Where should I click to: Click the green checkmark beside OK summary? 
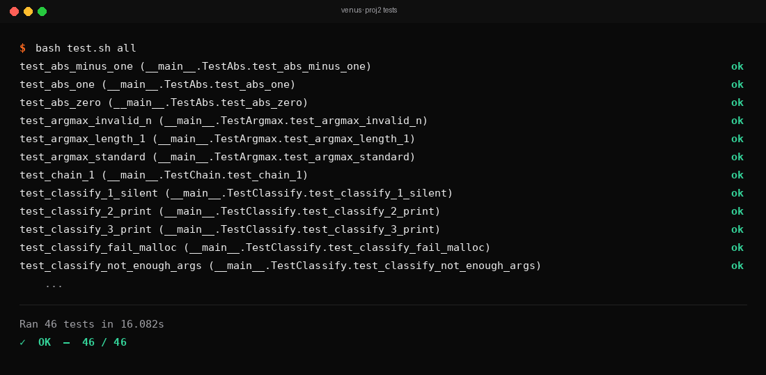23,342
